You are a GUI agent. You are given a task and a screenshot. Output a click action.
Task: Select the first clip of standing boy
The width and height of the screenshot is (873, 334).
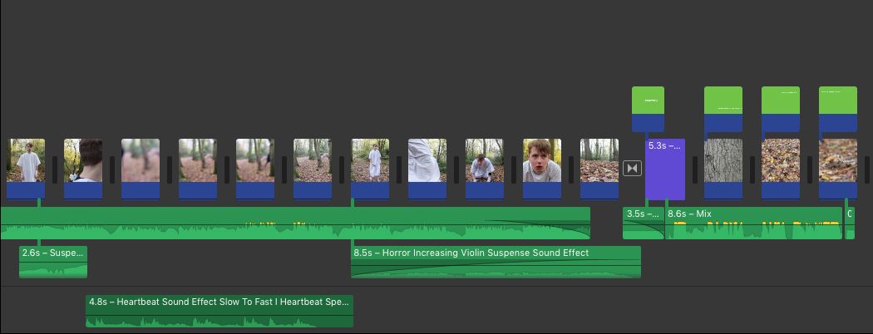point(26,169)
